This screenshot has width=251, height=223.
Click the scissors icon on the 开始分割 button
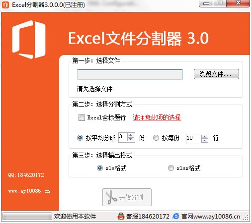point(111,197)
